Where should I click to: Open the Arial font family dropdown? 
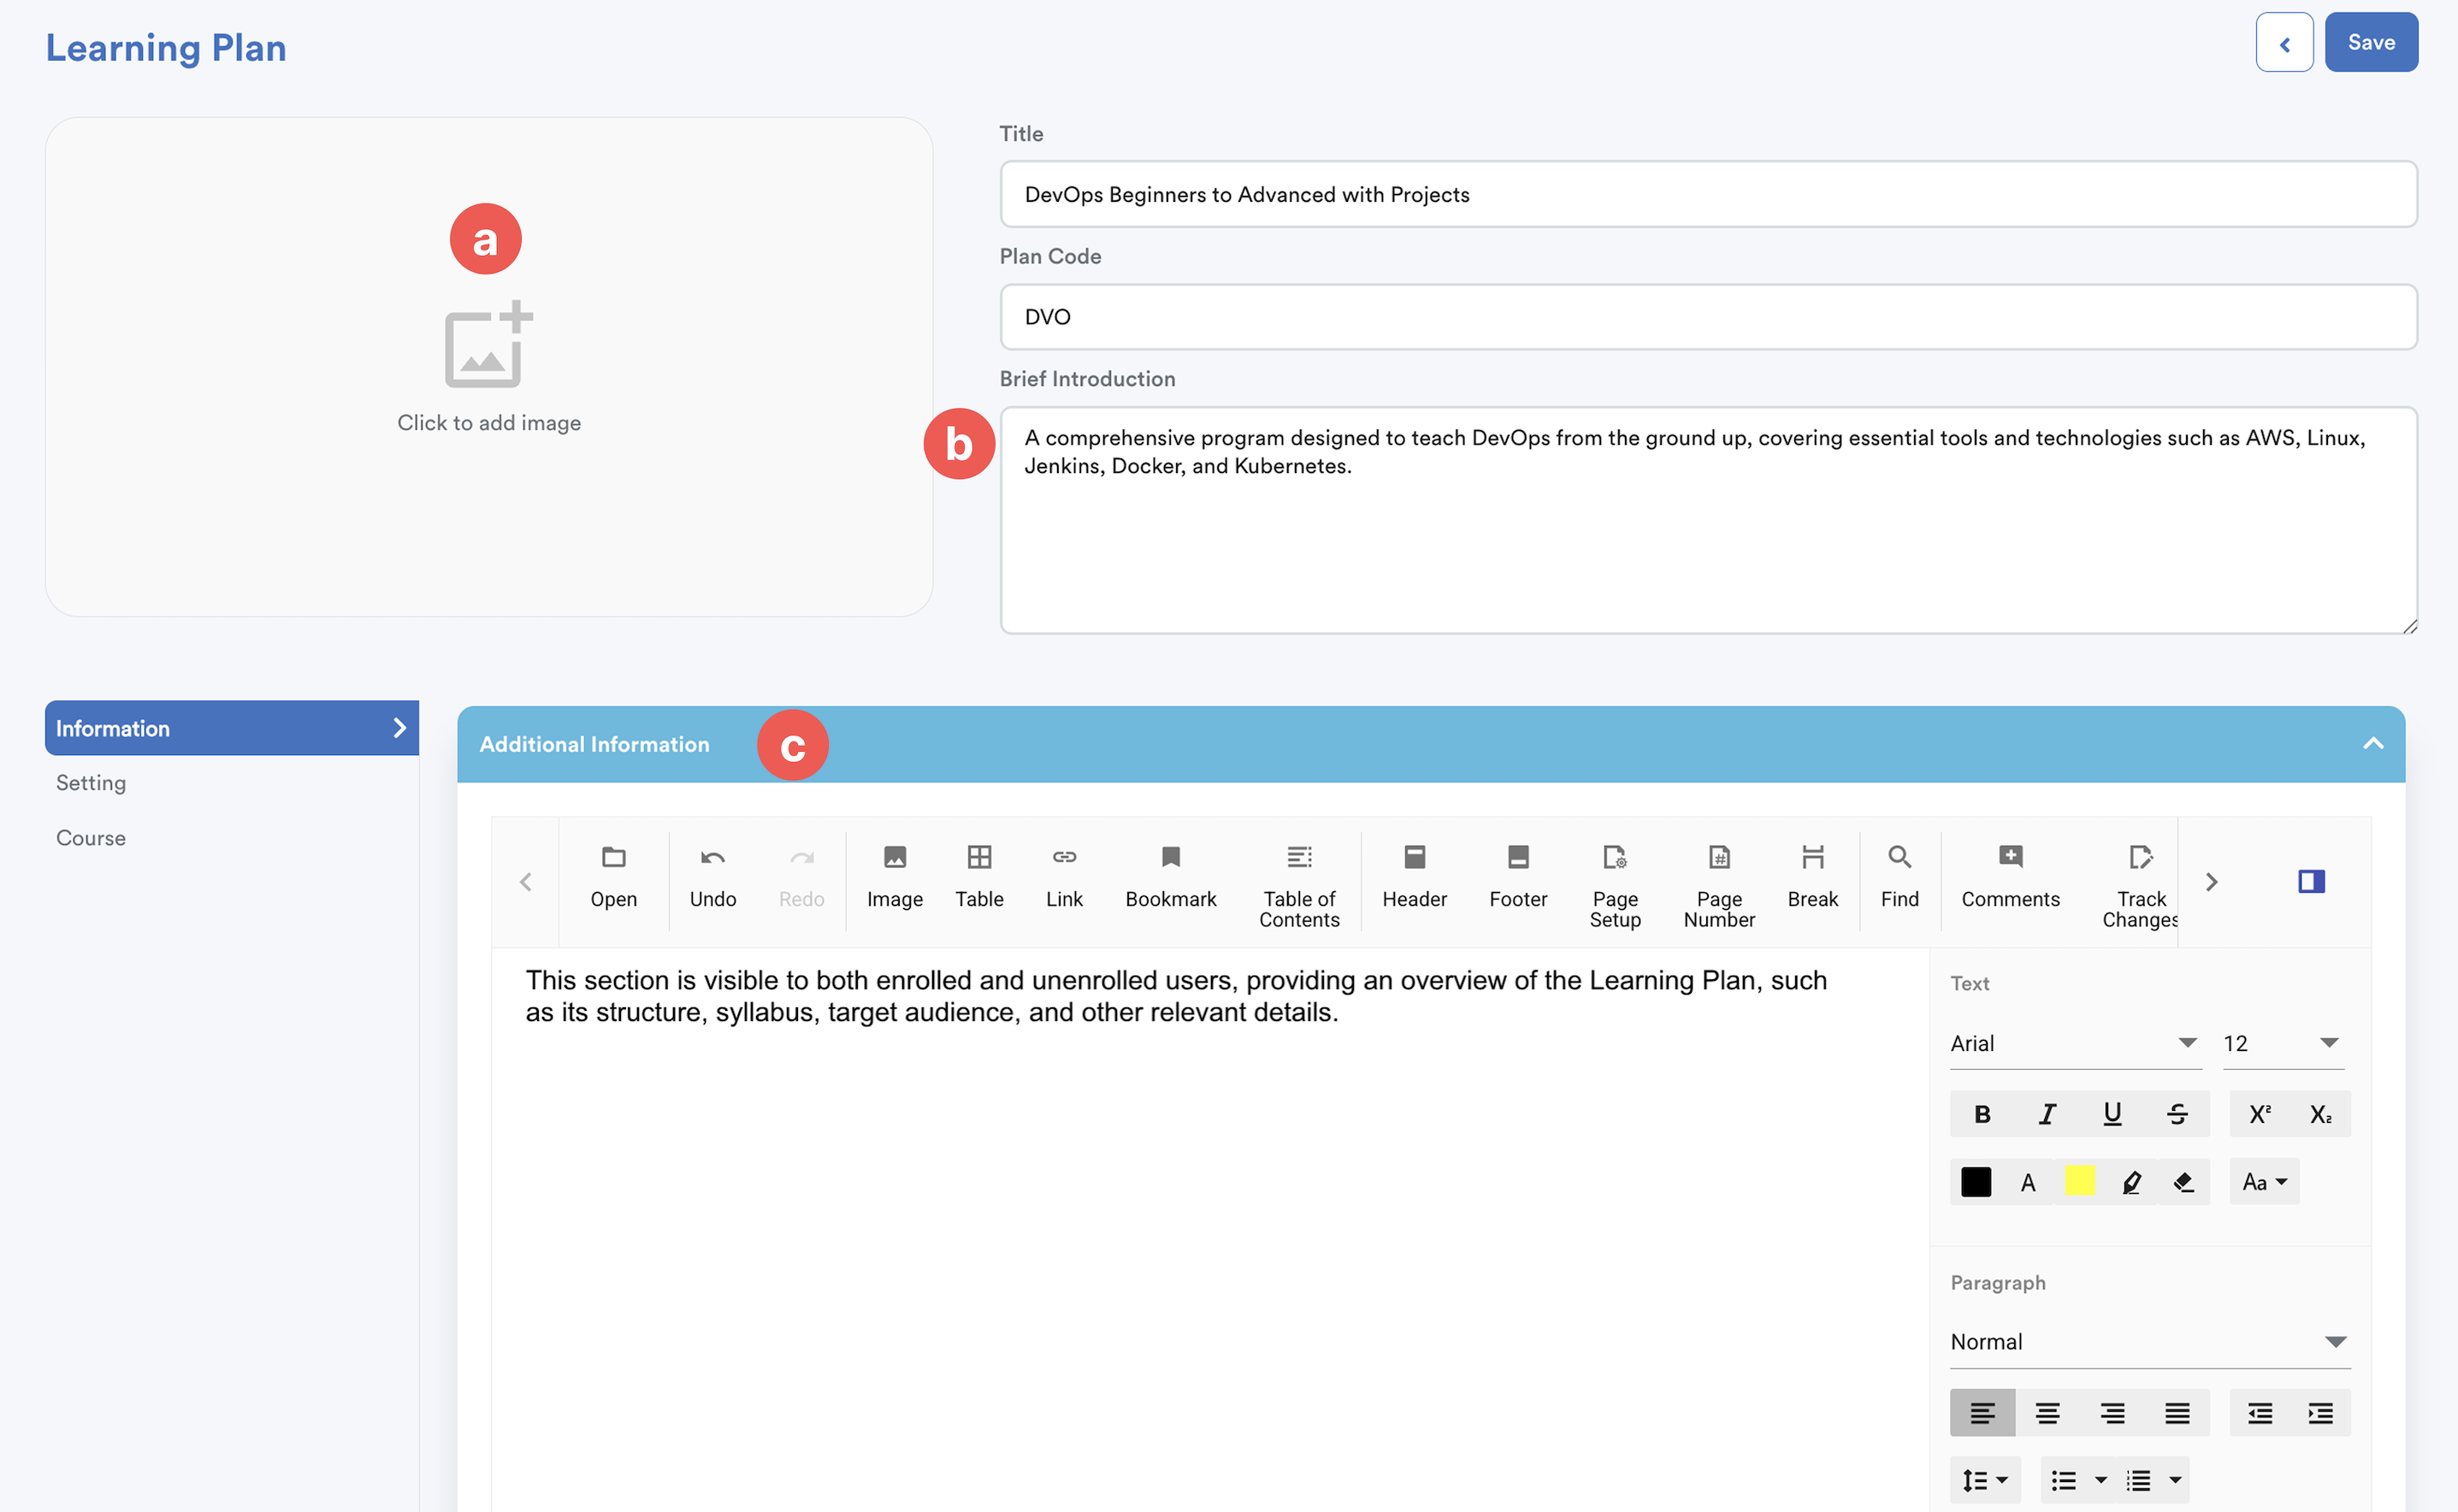coord(2073,1043)
